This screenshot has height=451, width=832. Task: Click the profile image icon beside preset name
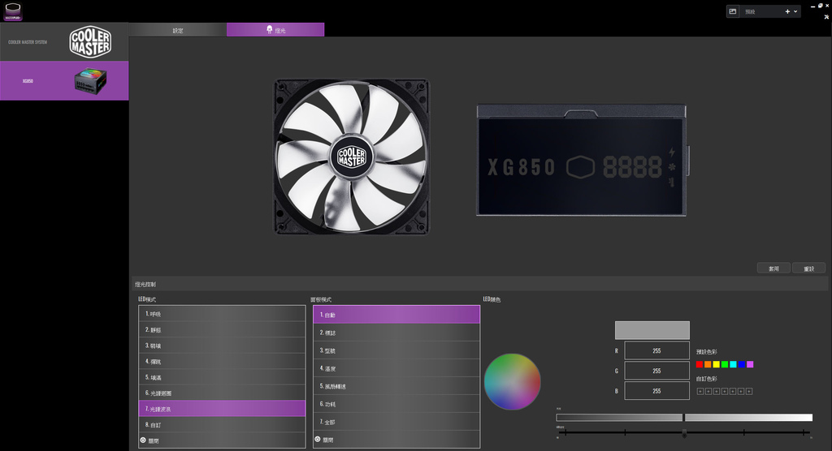733,11
